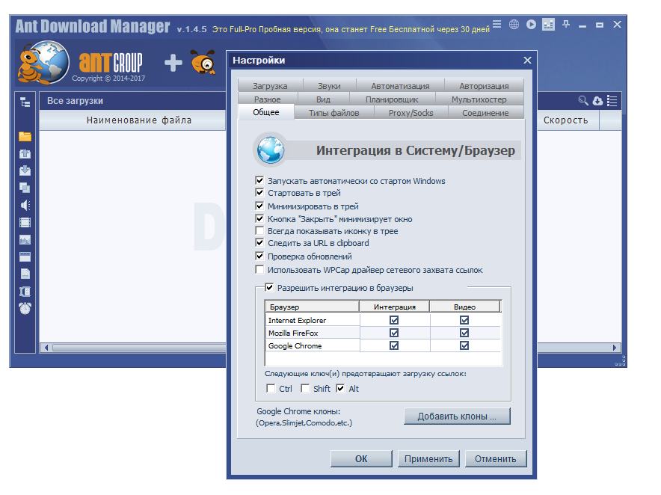This screenshot has width=661, height=495.
Task: Click the cloud download icon in list header
Action: coord(597,101)
